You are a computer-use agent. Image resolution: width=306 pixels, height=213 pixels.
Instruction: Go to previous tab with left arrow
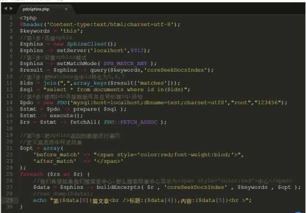click(x=6, y=8)
